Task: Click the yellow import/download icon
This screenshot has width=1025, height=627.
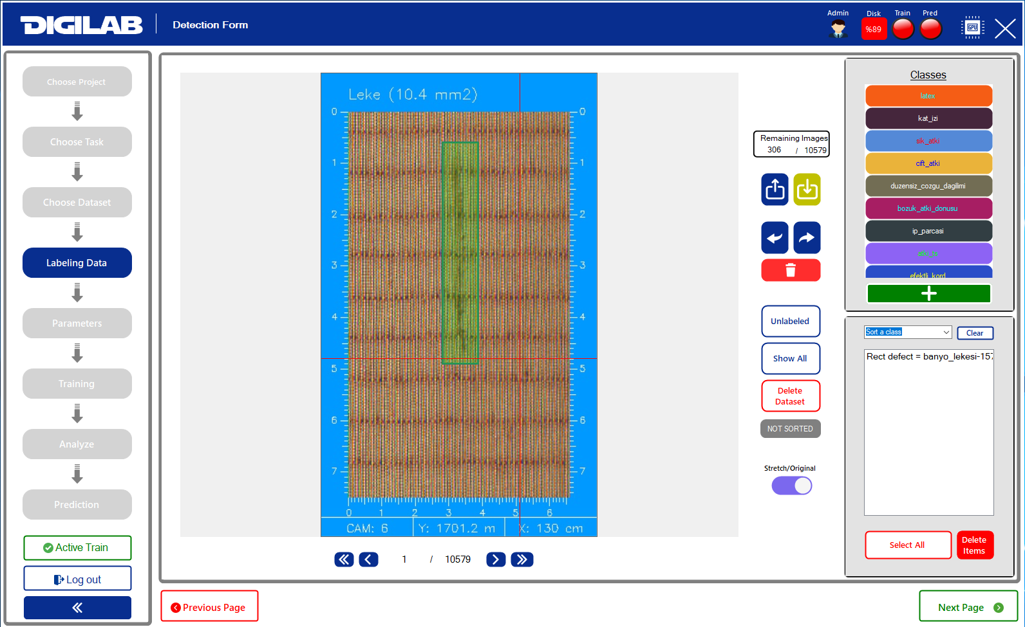Action: (x=807, y=190)
